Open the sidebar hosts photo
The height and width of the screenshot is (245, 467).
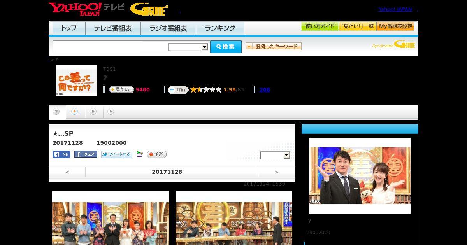click(x=360, y=175)
